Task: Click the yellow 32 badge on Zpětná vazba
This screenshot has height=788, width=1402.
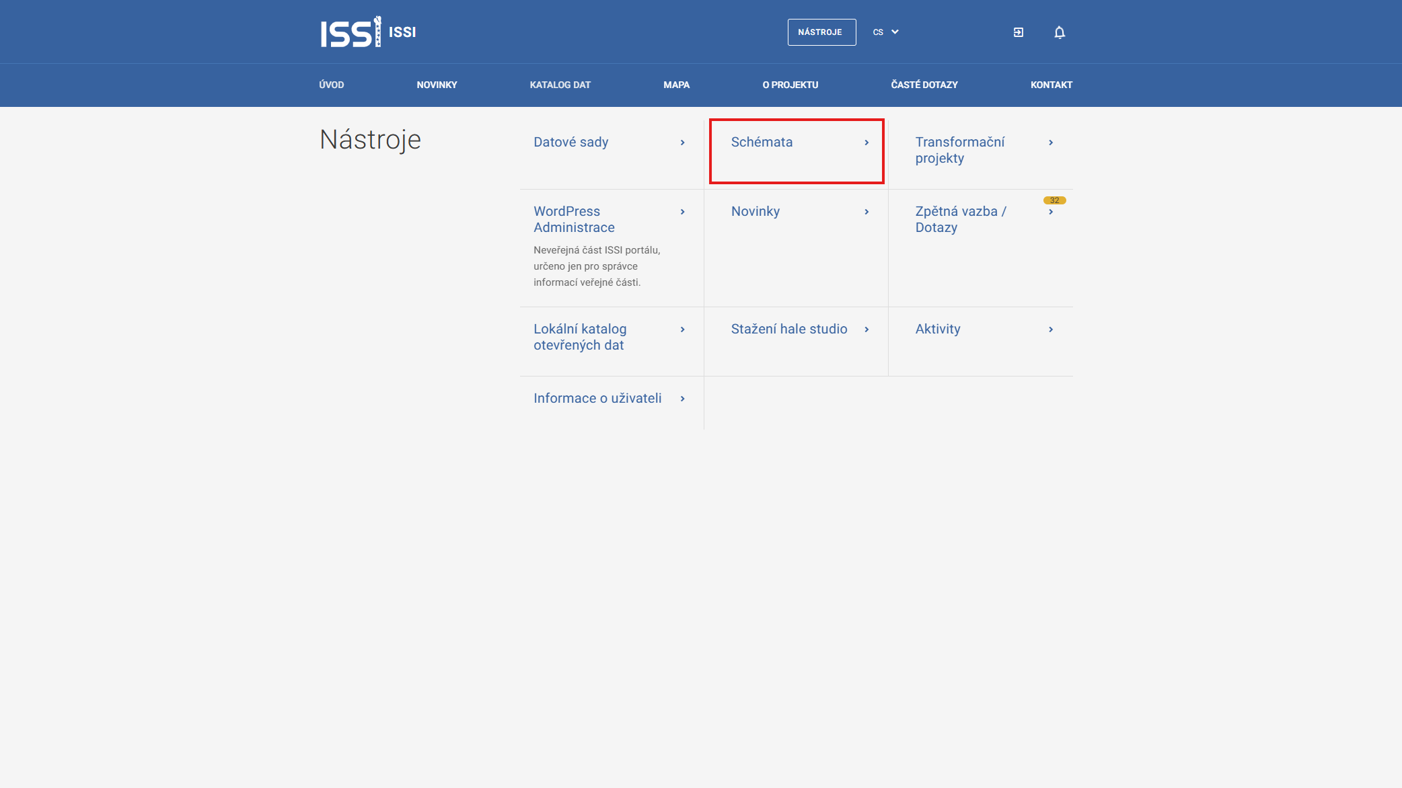Action: click(1054, 200)
